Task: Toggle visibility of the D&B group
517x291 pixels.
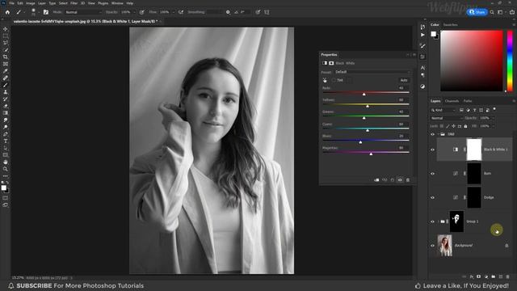Action: pos(433,134)
